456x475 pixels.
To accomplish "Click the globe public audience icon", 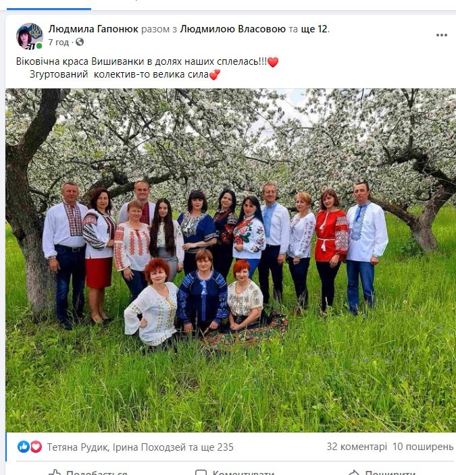I will pyautogui.click(x=80, y=42).
